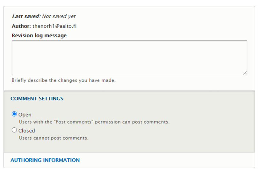Click the word "SETTINGS" in Comment header
Image resolution: width=261 pixels, height=174 pixels.
(x=51, y=99)
